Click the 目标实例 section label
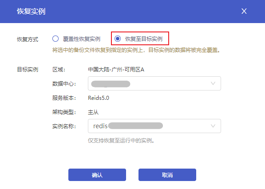 28,69
